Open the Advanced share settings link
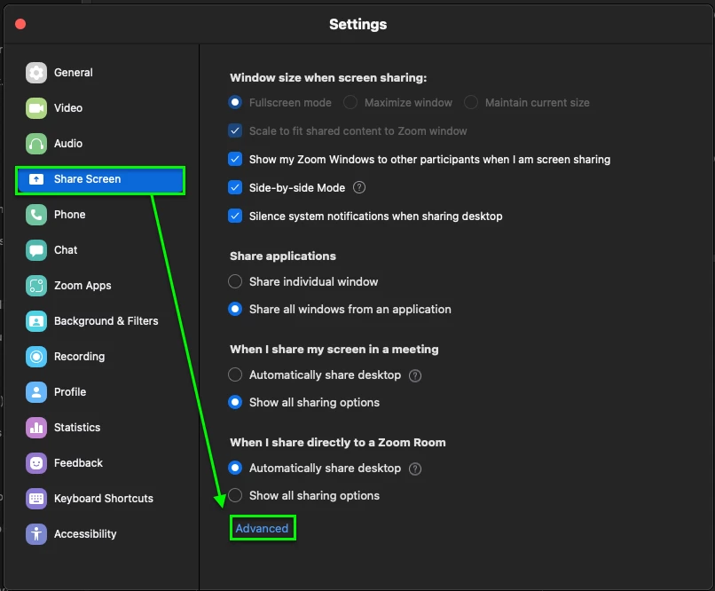Screen dimensions: 715x591 [x=262, y=528]
